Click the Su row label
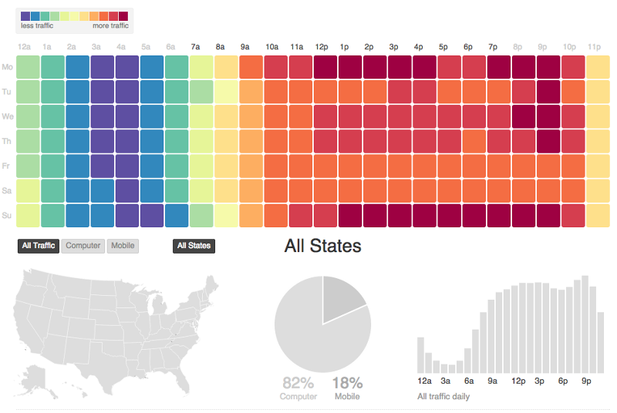Image resolution: width=617 pixels, height=413 pixels. pos(6,215)
